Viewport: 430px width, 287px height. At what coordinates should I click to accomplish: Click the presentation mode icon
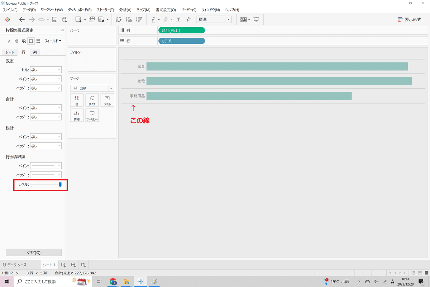pos(256,19)
